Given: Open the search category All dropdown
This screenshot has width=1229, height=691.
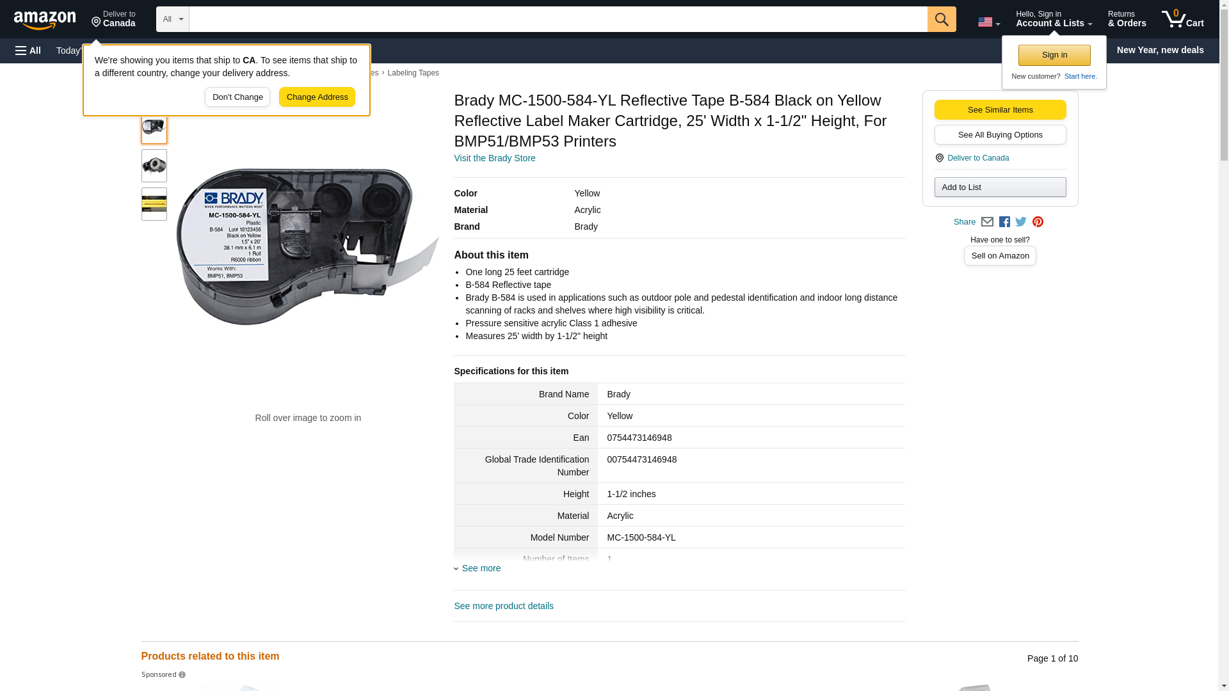Looking at the screenshot, I should tap(172, 19).
